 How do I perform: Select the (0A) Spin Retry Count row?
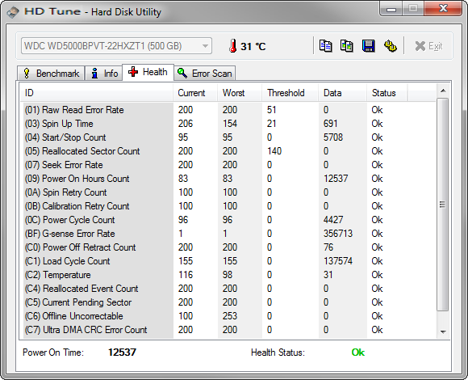[x=228, y=192]
